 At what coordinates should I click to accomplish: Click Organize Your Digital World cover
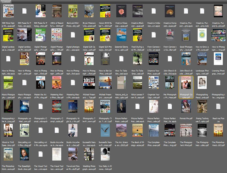point(154,82)
